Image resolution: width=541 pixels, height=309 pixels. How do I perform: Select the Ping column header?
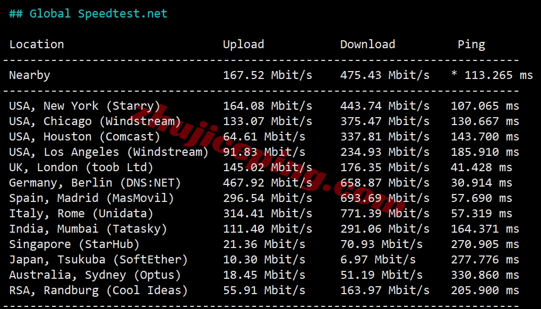click(x=471, y=45)
